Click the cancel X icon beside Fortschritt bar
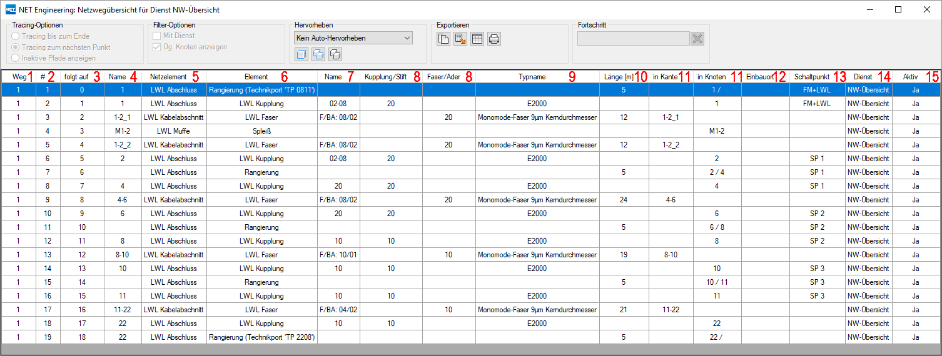This screenshot has height=356, width=942. (697, 39)
